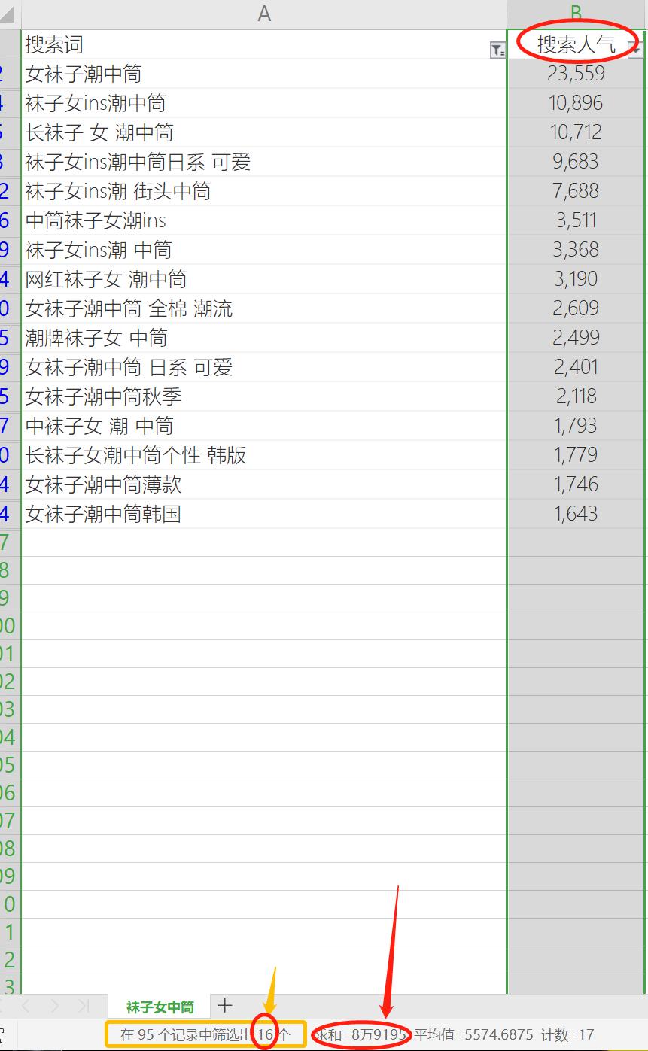Screen dimensions: 648x1051
Task: Toggle the filter on column A header
Action: coord(497,50)
